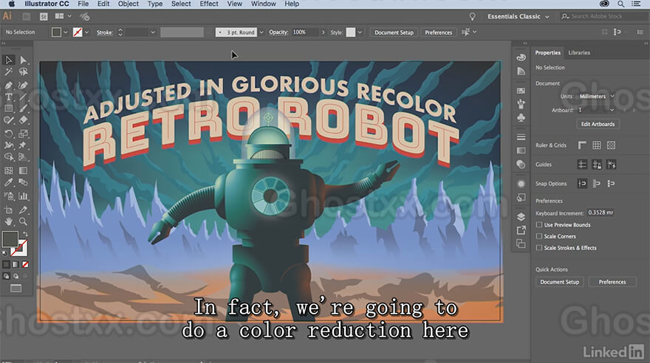Enable Scale Corners checkbox
The height and width of the screenshot is (363, 650).
[539, 236]
